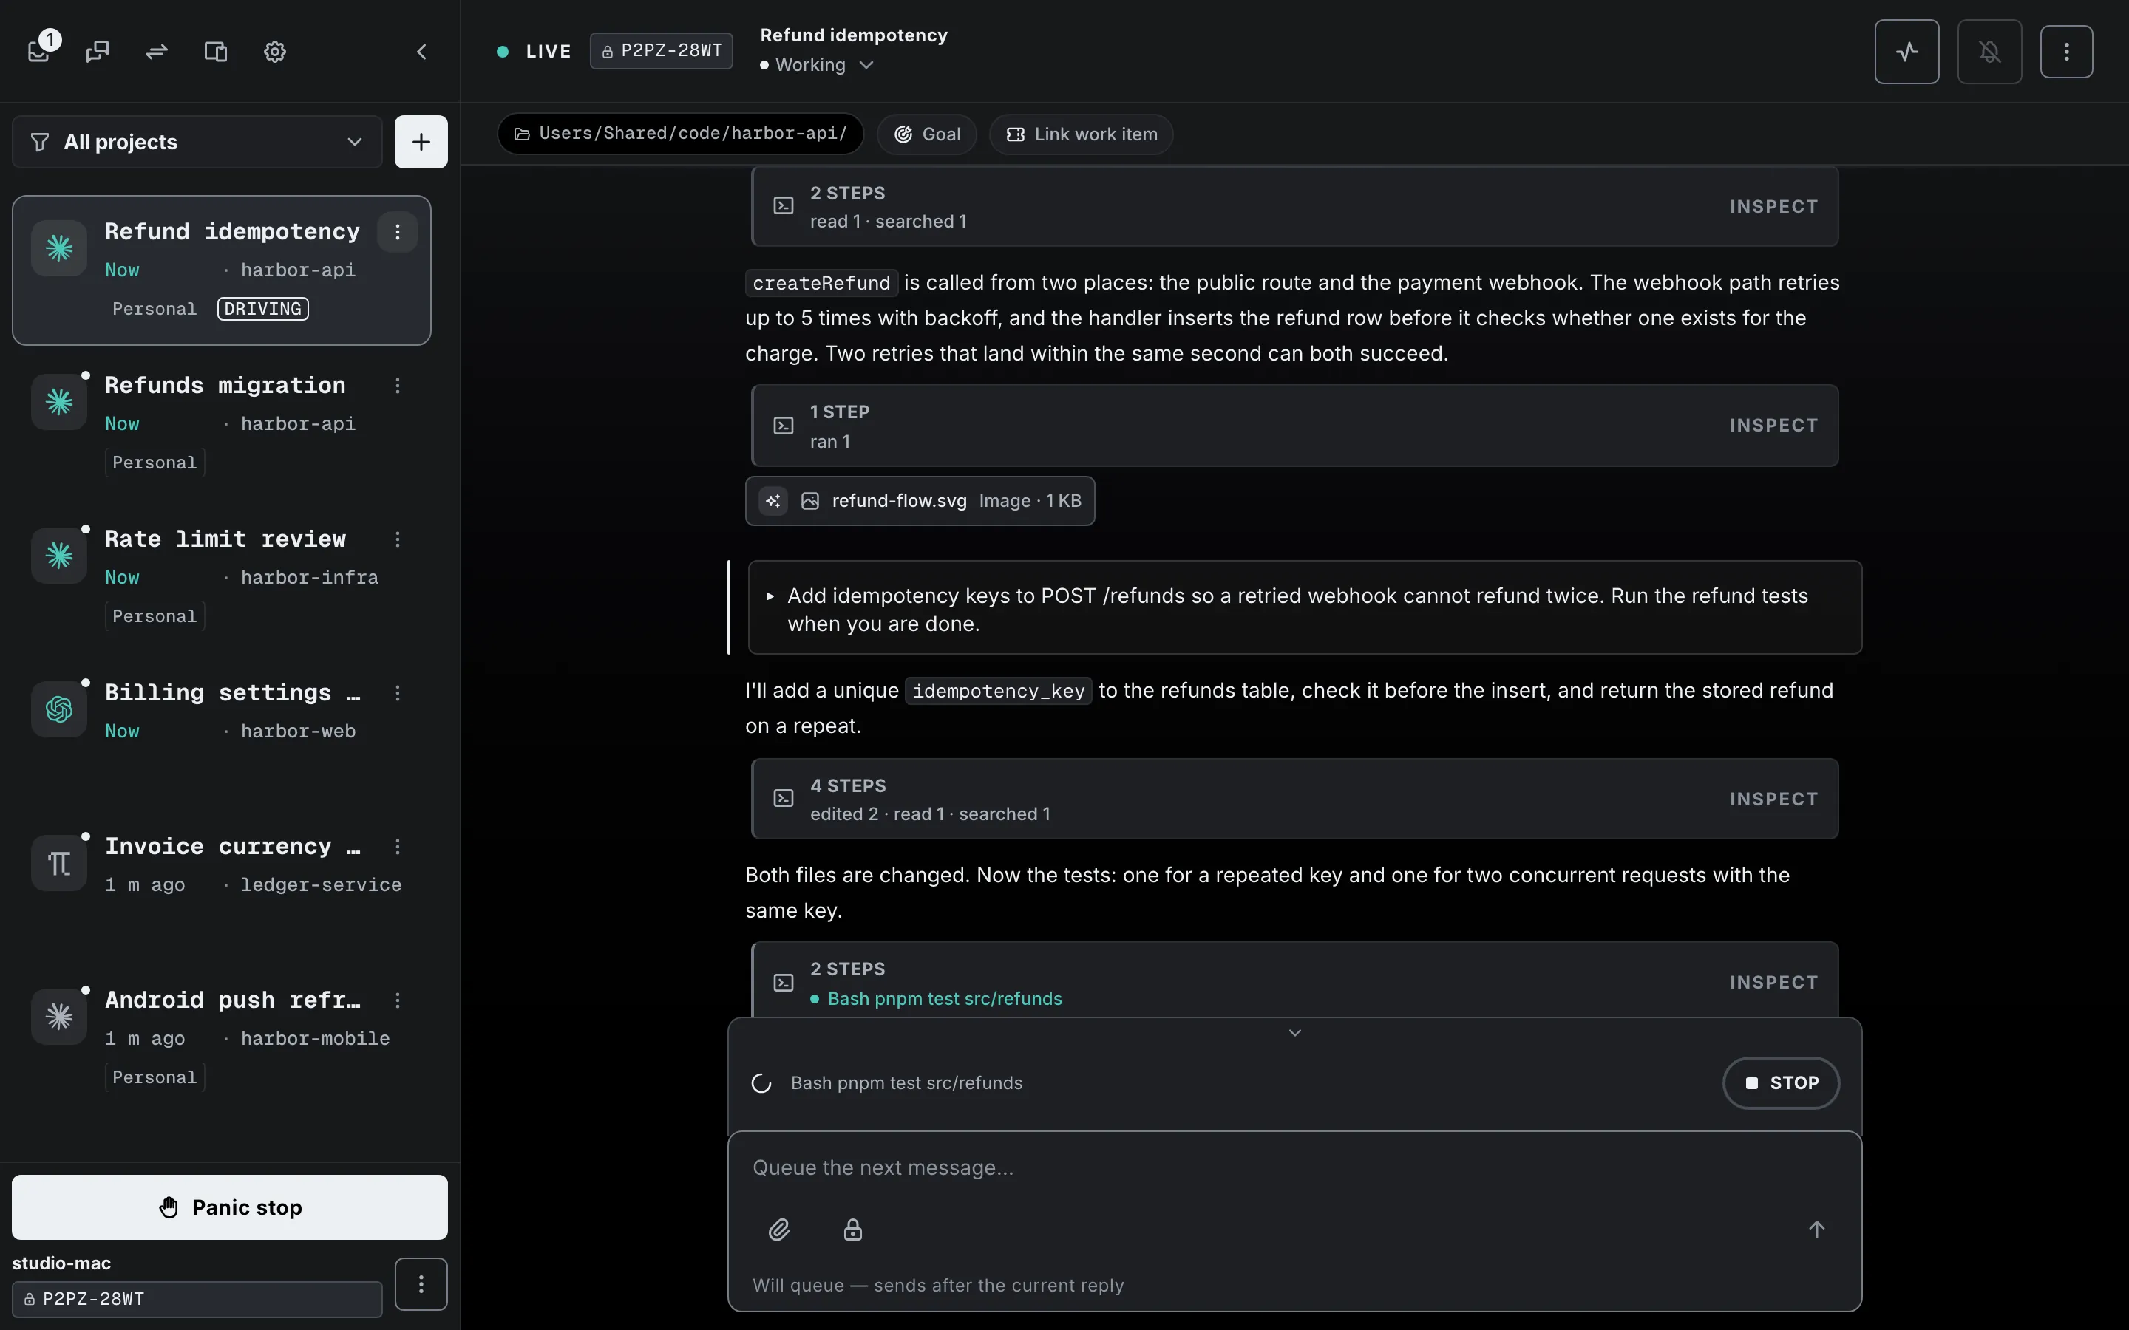Click the idempotency_key code snippet

(999, 692)
